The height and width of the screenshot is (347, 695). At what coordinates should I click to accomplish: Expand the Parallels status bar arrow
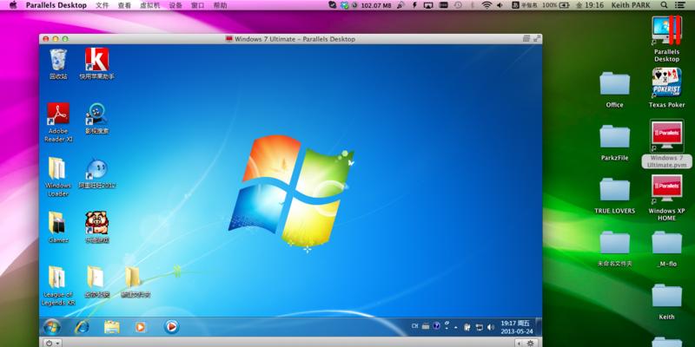point(520,343)
